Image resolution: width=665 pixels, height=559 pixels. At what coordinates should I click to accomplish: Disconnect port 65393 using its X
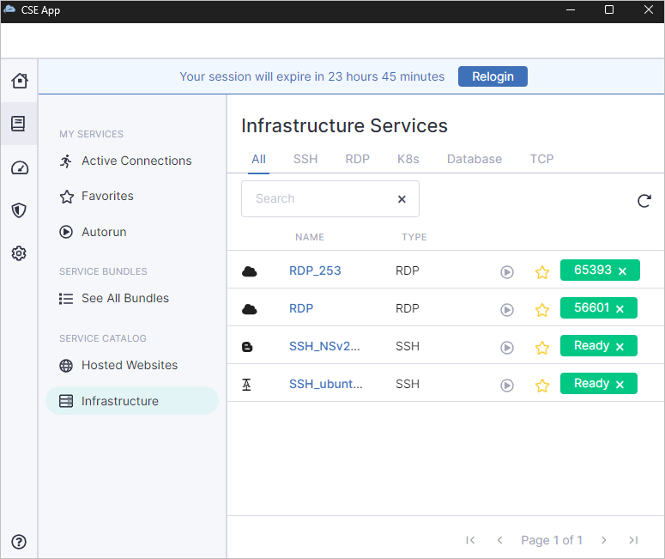coord(623,271)
